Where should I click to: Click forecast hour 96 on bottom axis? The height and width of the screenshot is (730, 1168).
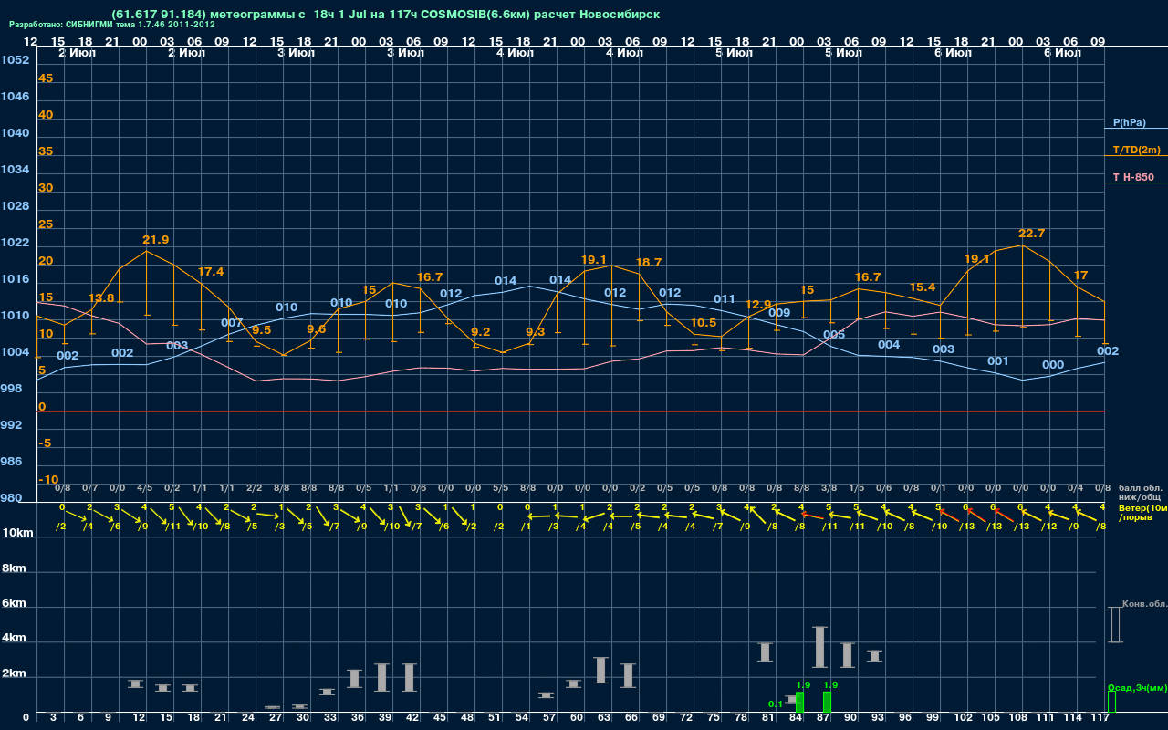pos(906,719)
